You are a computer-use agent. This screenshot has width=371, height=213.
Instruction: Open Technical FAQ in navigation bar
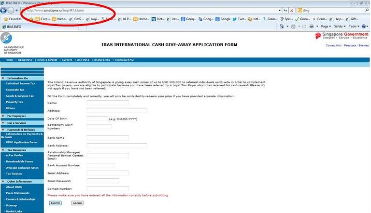[124, 60]
